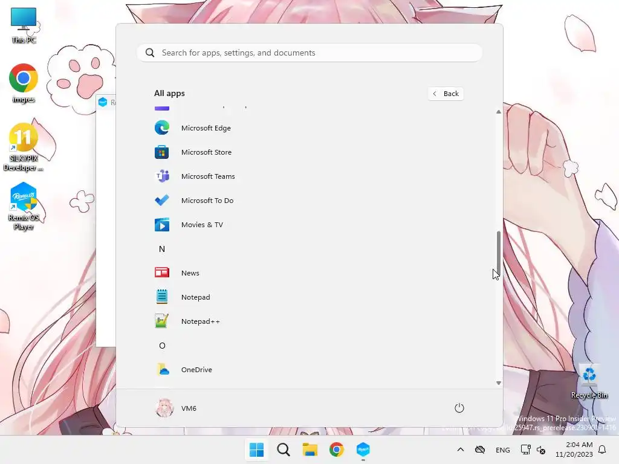619x464 pixels.
Task: Click ENG language indicator in taskbar
Action: pyautogui.click(x=502, y=449)
